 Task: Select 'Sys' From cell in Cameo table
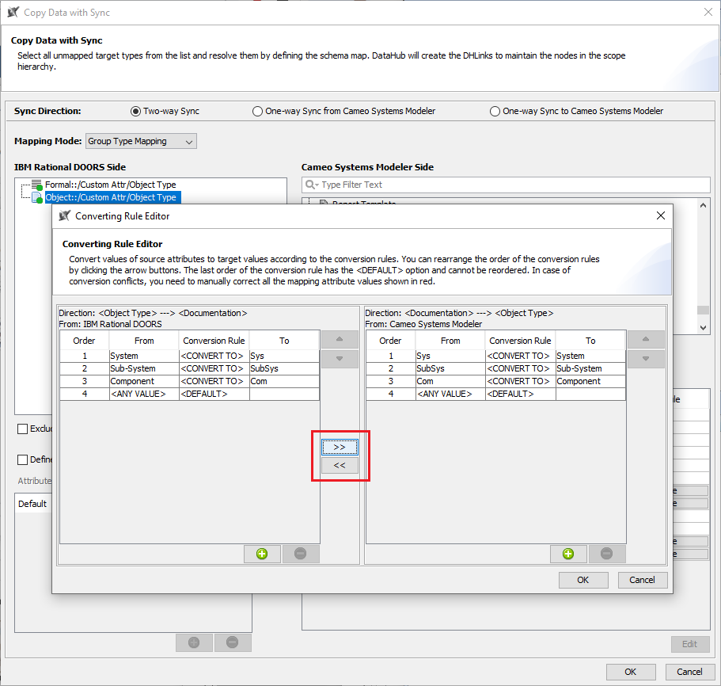pos(450,356)
